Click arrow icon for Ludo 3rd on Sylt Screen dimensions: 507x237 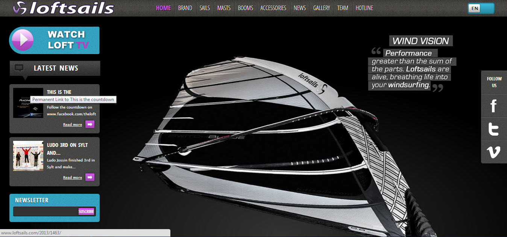point(90,177)
